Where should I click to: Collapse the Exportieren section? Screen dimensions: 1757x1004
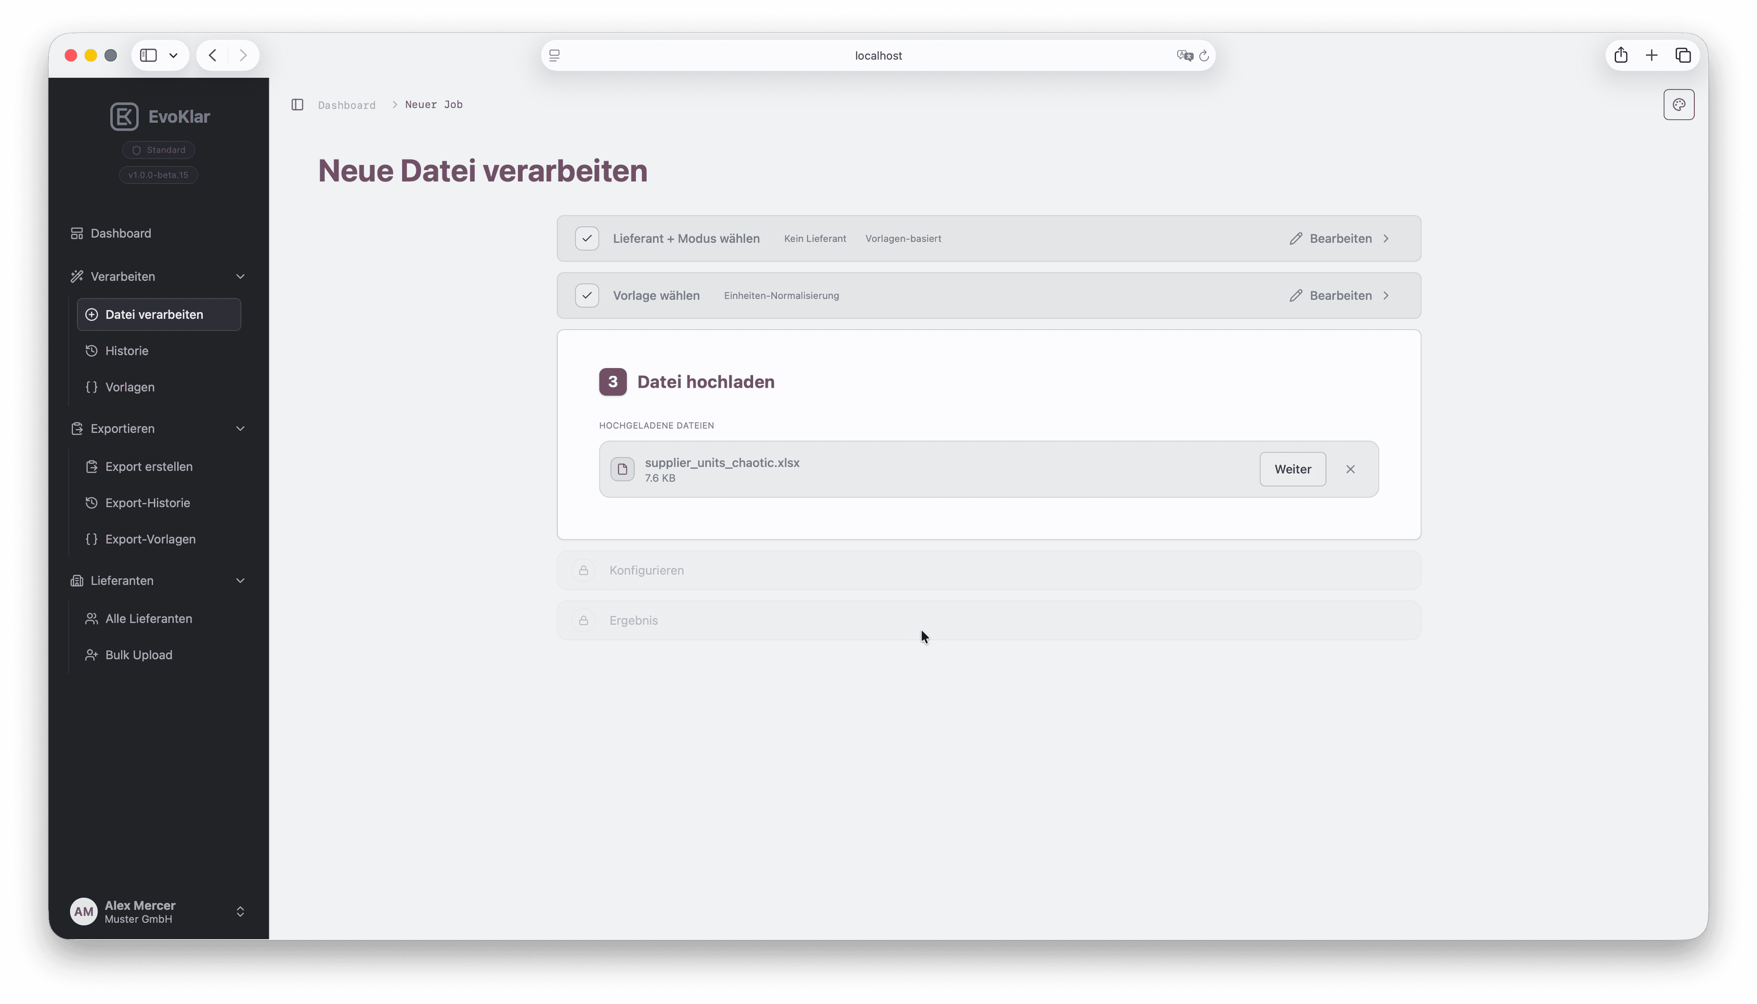pos(240,428)
